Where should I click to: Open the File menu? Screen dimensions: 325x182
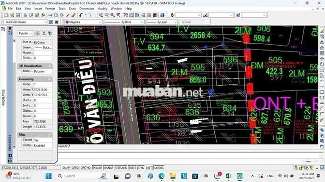pyautogui.click(x=10, y=9)
